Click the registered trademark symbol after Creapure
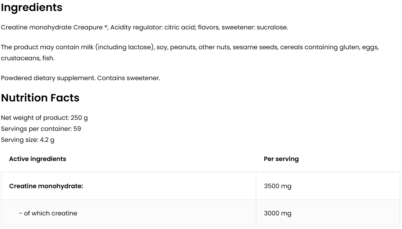Viewport: 402px width, 229px height. tap(106, 27)
